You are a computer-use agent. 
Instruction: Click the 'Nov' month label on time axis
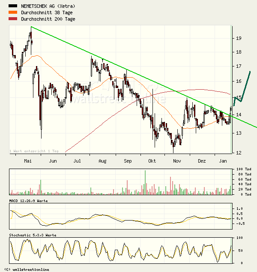[176, 161]
